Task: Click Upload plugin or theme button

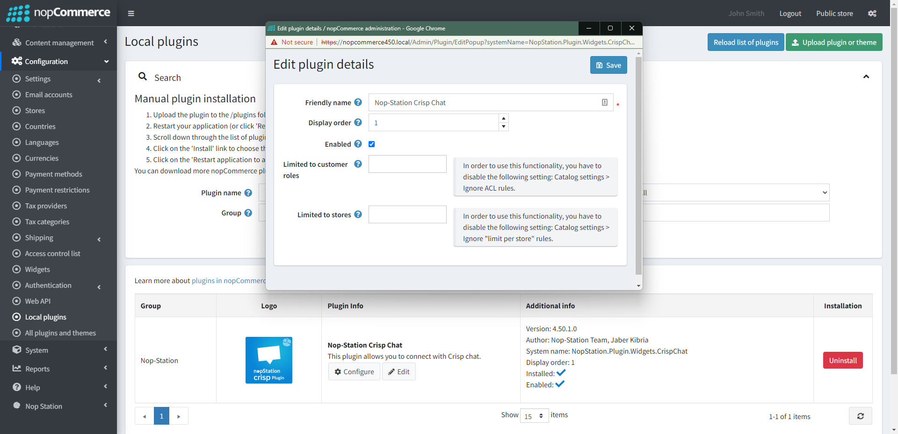Action: click(x=834, y=42)
